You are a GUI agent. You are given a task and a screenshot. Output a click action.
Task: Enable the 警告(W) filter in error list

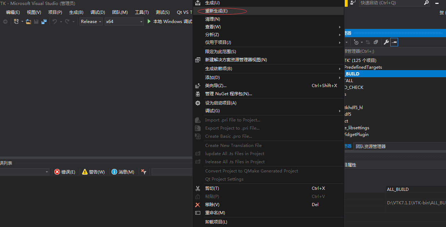click(x=93, y=172)
